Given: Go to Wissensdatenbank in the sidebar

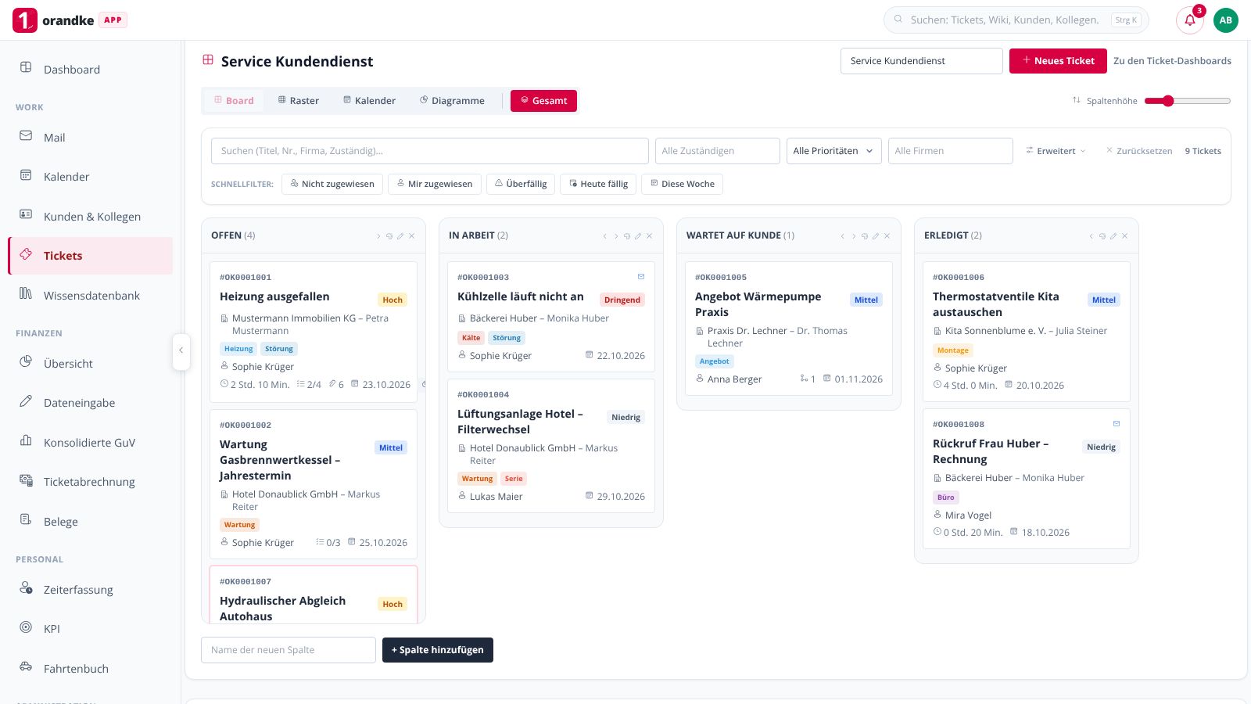Looking at the screenshot, I should (x=91, y=295).
